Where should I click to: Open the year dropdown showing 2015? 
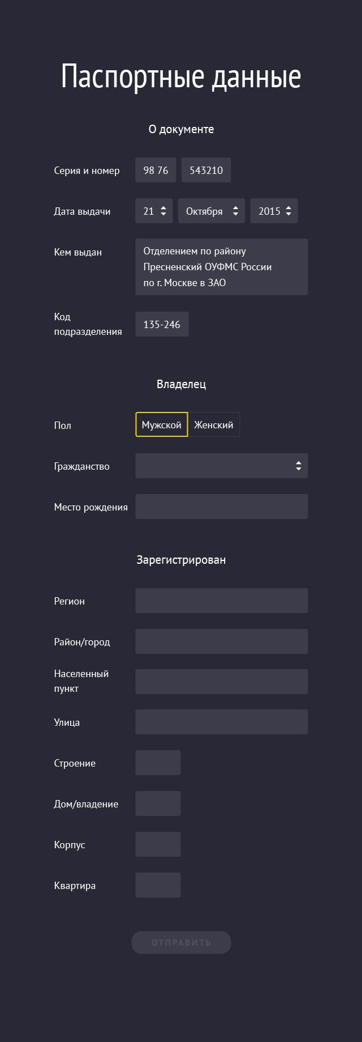tap(274, 211)
